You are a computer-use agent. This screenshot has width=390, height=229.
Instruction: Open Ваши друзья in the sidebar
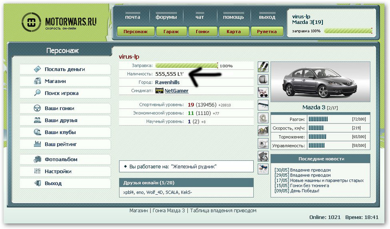tap(65, 120)
